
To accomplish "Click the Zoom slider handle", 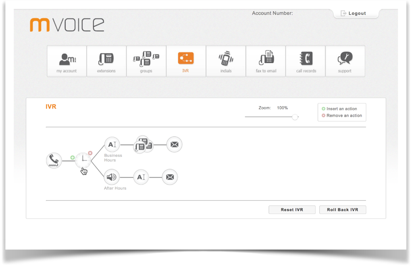I will [295, 117].
